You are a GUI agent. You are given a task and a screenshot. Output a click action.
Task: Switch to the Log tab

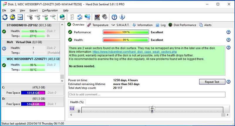161,25
